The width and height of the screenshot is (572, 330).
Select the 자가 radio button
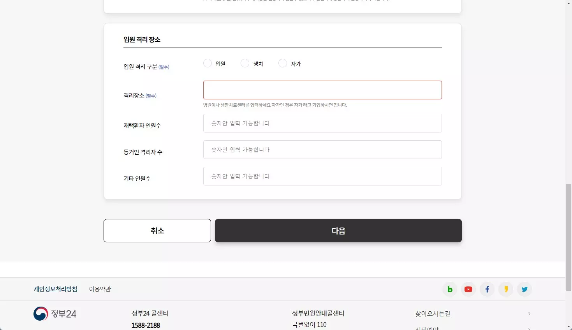(x=282, y=63)
